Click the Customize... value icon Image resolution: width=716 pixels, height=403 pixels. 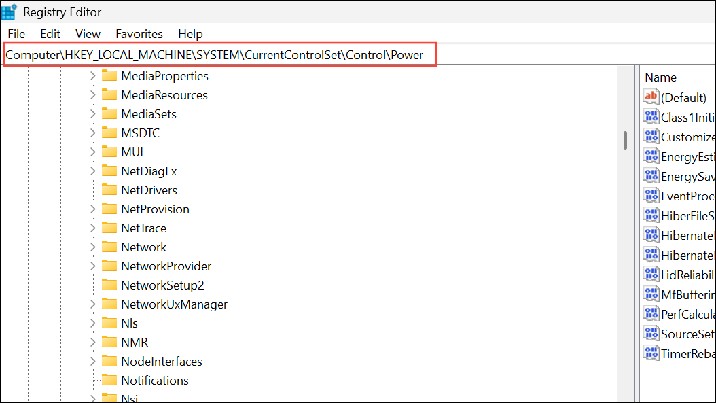[x=651, y=136]
